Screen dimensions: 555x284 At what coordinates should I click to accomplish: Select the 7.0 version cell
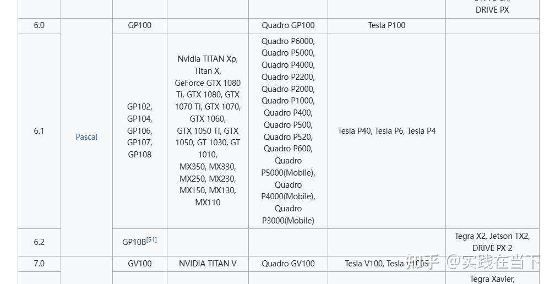point(39,264)
